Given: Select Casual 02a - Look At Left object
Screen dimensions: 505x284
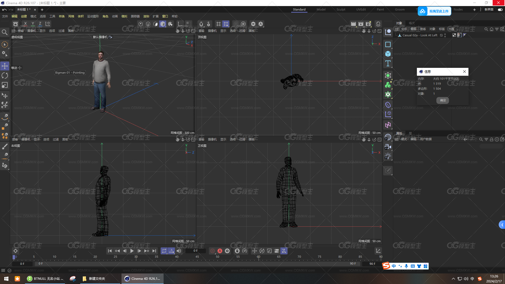Looking at the screenshot, I should click(x=420, y=35).
